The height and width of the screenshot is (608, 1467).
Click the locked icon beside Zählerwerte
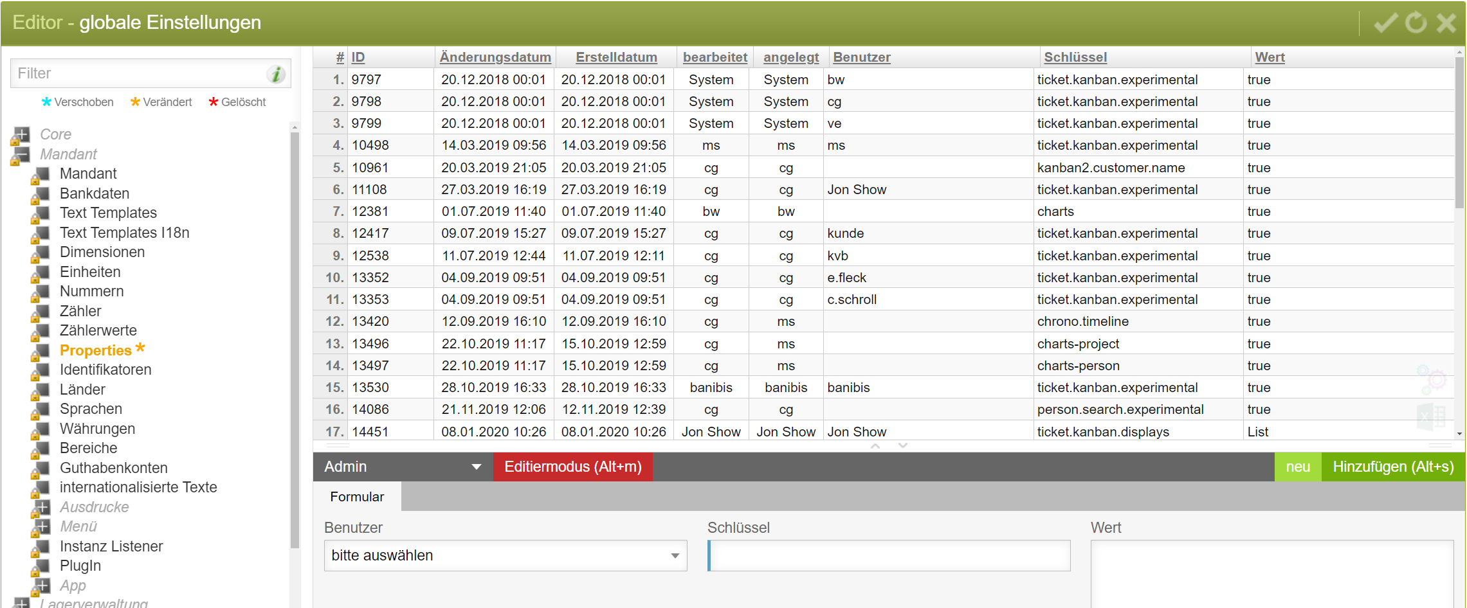click(40, 331)
